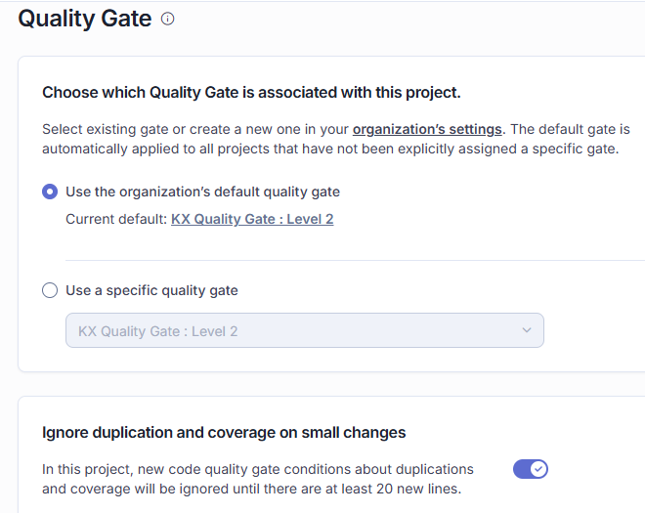This screenshot has width=645, height=513.
Task: Click the Quality Gate page heading
Action: pyautogui.click(x=85, y=18)
